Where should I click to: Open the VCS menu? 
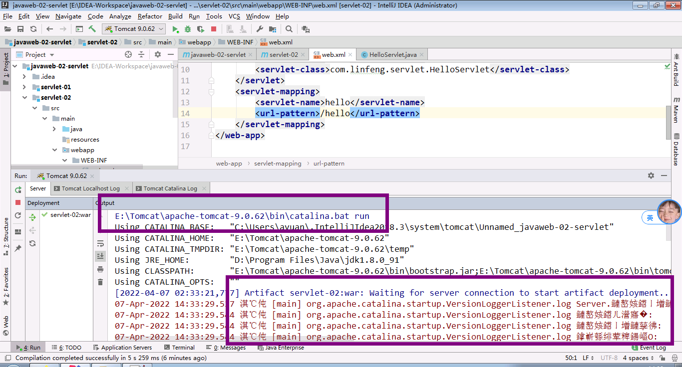234,16
